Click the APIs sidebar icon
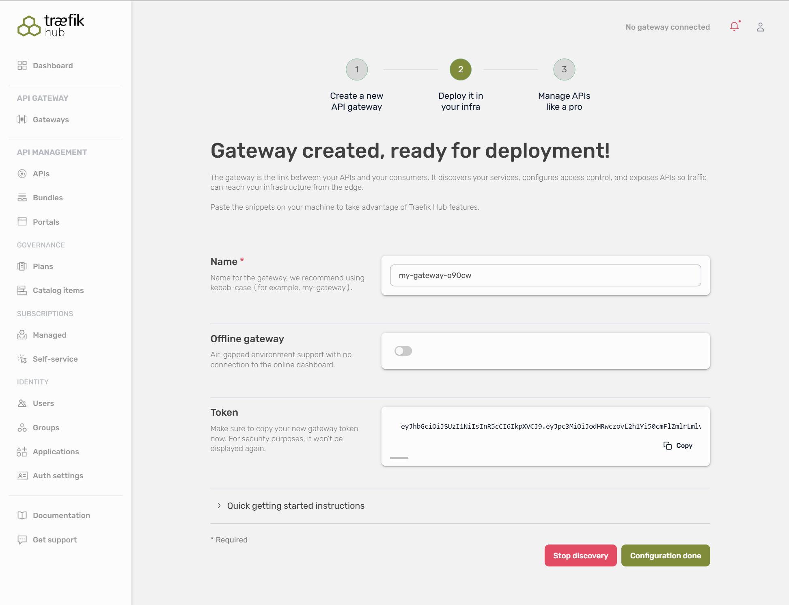The image size is (789, 605). 22,174
